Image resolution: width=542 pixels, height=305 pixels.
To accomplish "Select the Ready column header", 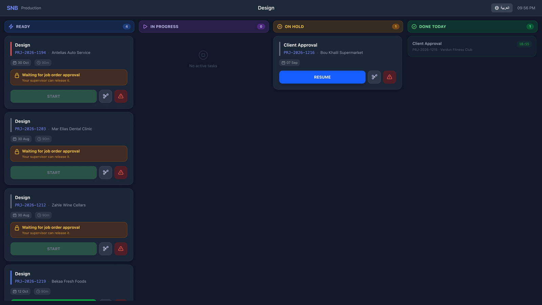I will pos(69,26).
